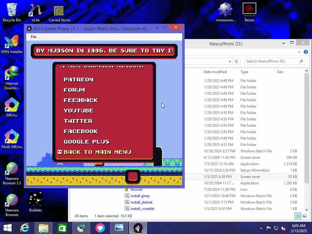Click the thescuffmini (D:) title bar
Image resolution: width=312 pixels, height=234 pixels.
pos(226,44)
